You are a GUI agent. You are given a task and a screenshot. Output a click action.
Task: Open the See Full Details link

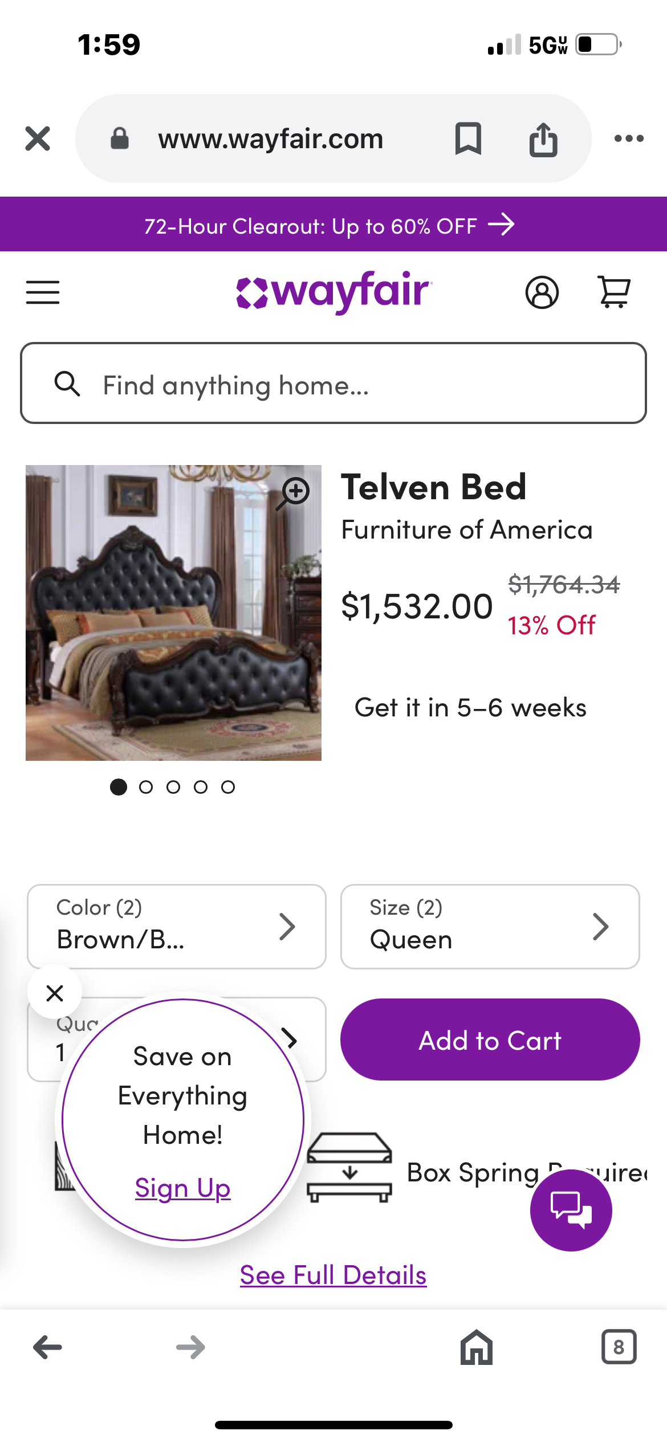tap(333, 1275)
